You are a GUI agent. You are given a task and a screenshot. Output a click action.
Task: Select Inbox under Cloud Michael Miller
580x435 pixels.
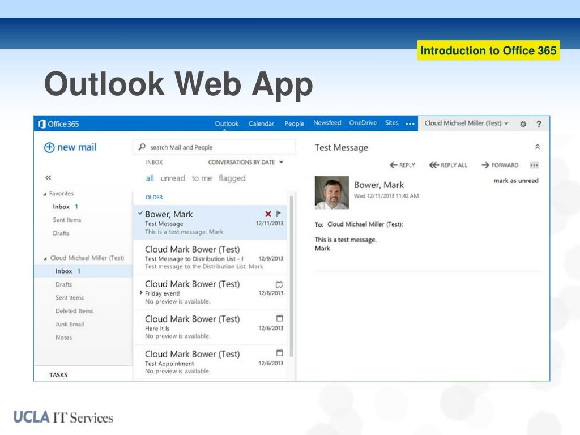[83, 271]
